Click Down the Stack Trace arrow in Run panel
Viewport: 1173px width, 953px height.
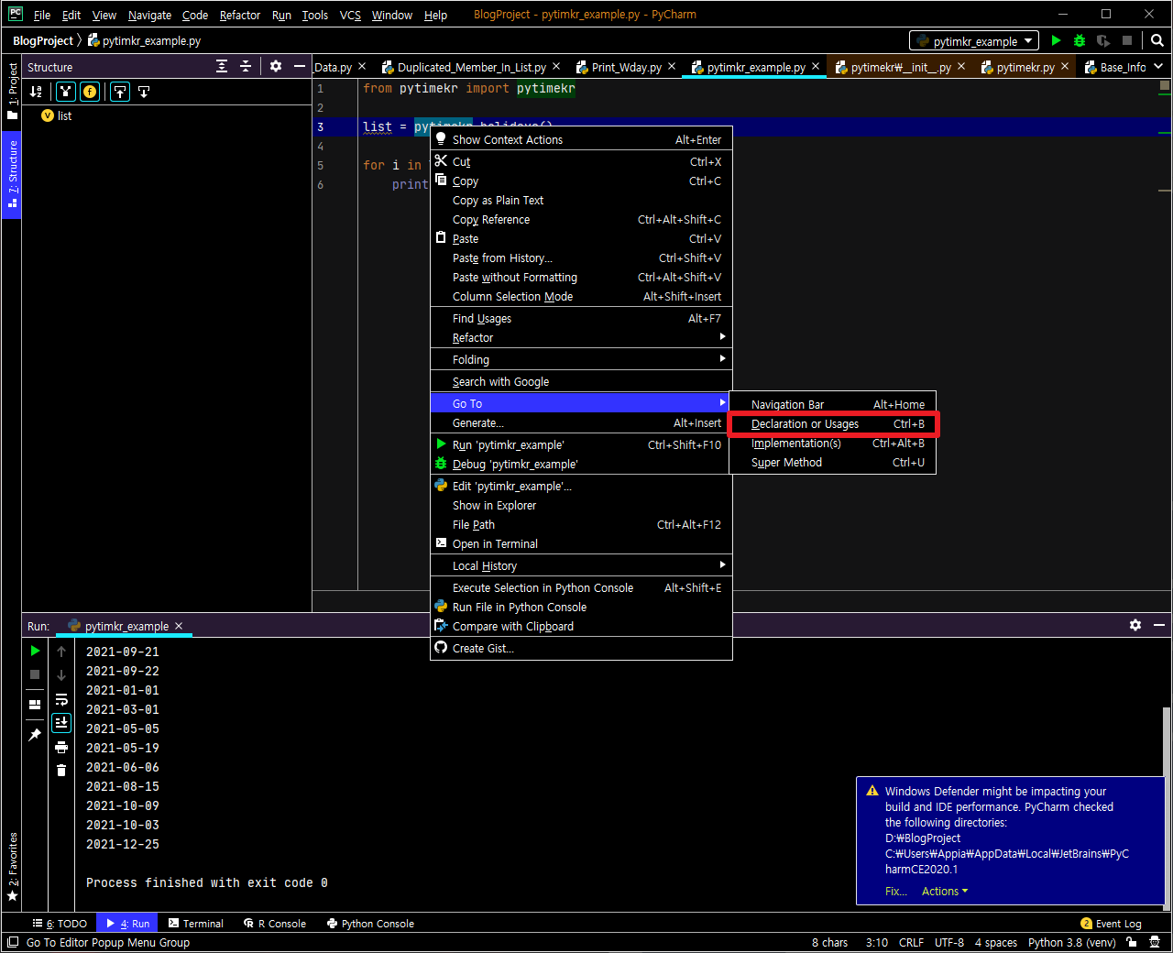tap(61, 675)
